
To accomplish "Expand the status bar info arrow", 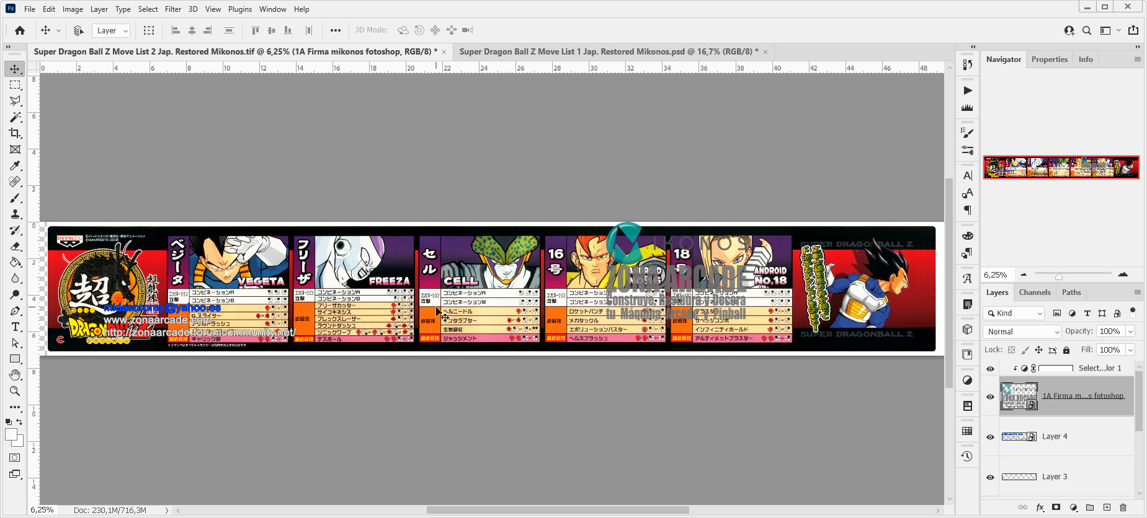I will [167, 511].
